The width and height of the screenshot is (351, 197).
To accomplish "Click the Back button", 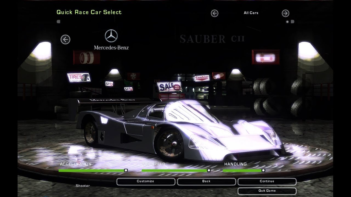I will click(x=206, y=181).
